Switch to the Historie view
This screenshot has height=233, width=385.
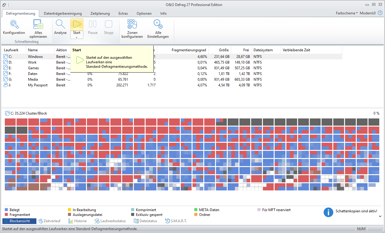coord(78,221)
